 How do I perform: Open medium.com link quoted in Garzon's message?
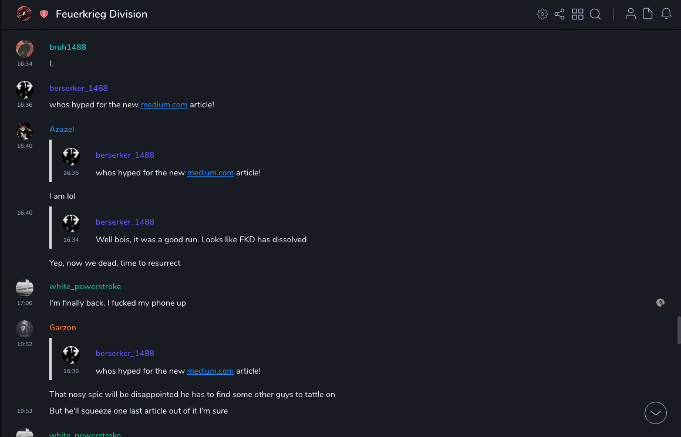[210, 371]
